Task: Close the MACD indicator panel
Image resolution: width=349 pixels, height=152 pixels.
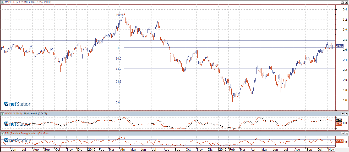Action: (346, 114)
